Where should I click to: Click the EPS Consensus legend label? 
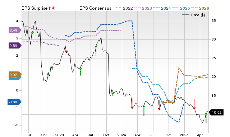tap(95, 8)
